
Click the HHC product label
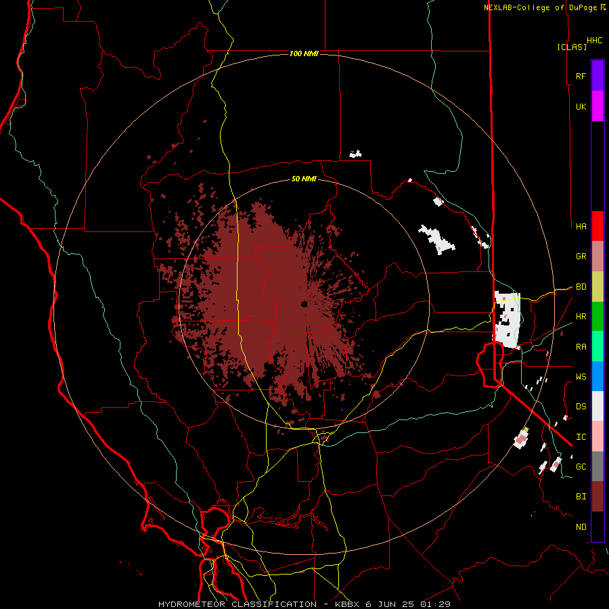tap(595, 41)
